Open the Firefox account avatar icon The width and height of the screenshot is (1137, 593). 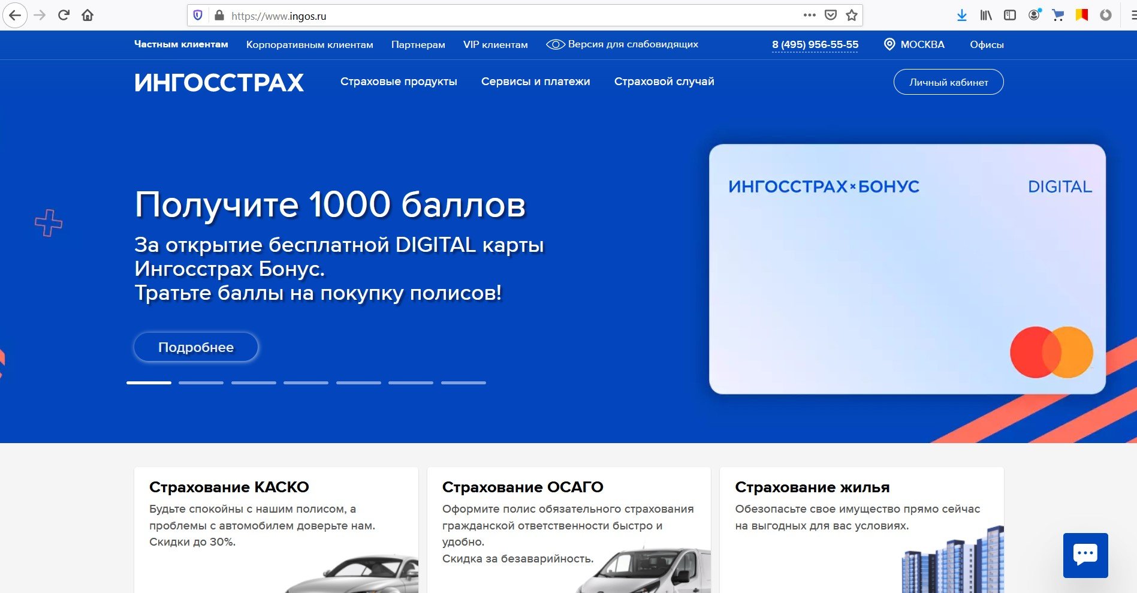click(1034, 16)
